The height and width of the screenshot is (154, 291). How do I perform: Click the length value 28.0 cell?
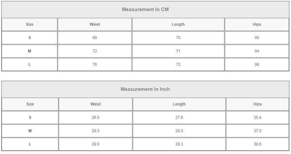(179, 131)
